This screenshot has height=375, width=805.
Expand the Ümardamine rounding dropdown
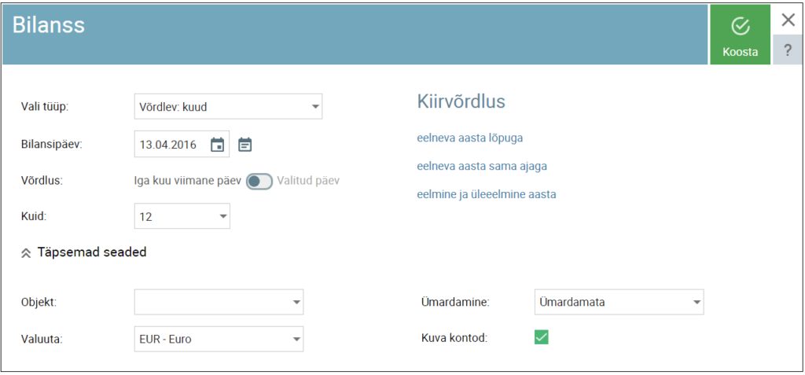619,301
